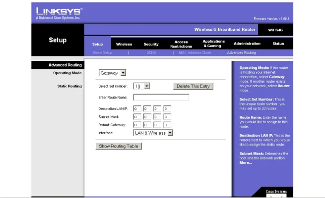Open the Interface LAN & Wireless dropdown

(153, 133)
